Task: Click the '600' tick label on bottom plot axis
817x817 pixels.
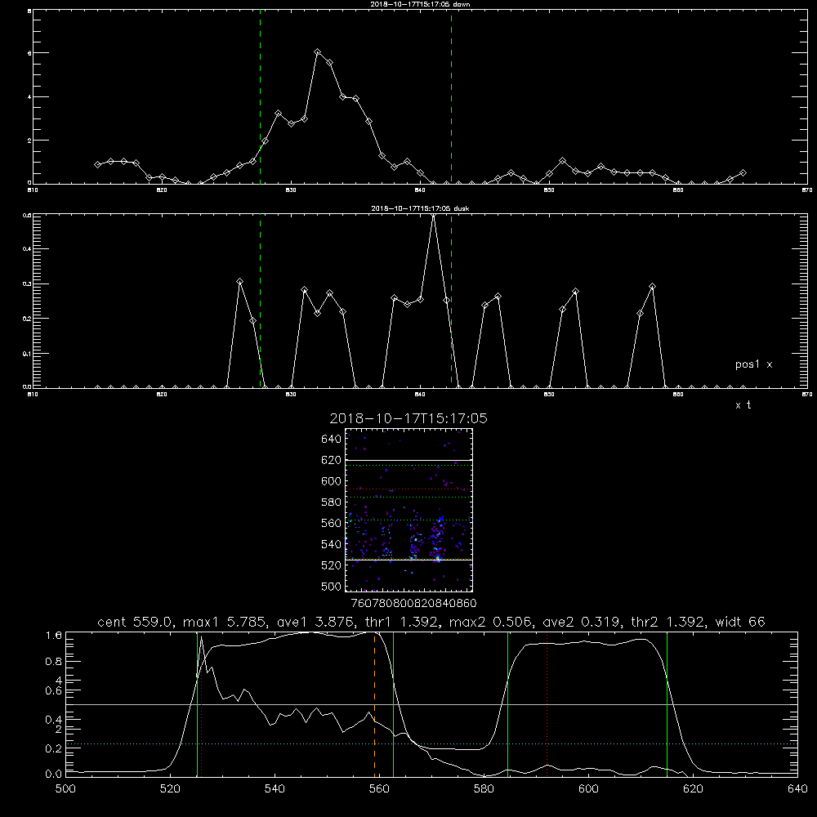Action: [x=589, y=789]
